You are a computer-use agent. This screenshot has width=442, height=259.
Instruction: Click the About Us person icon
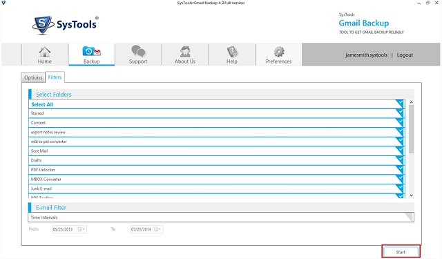click(x=185, y=52)
